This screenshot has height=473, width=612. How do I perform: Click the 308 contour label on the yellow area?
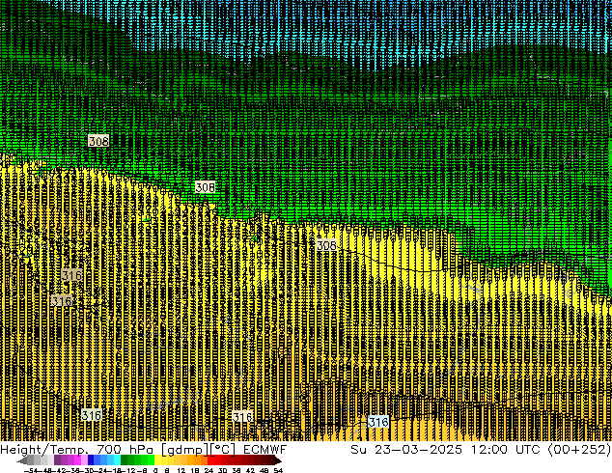click(326, 245)
